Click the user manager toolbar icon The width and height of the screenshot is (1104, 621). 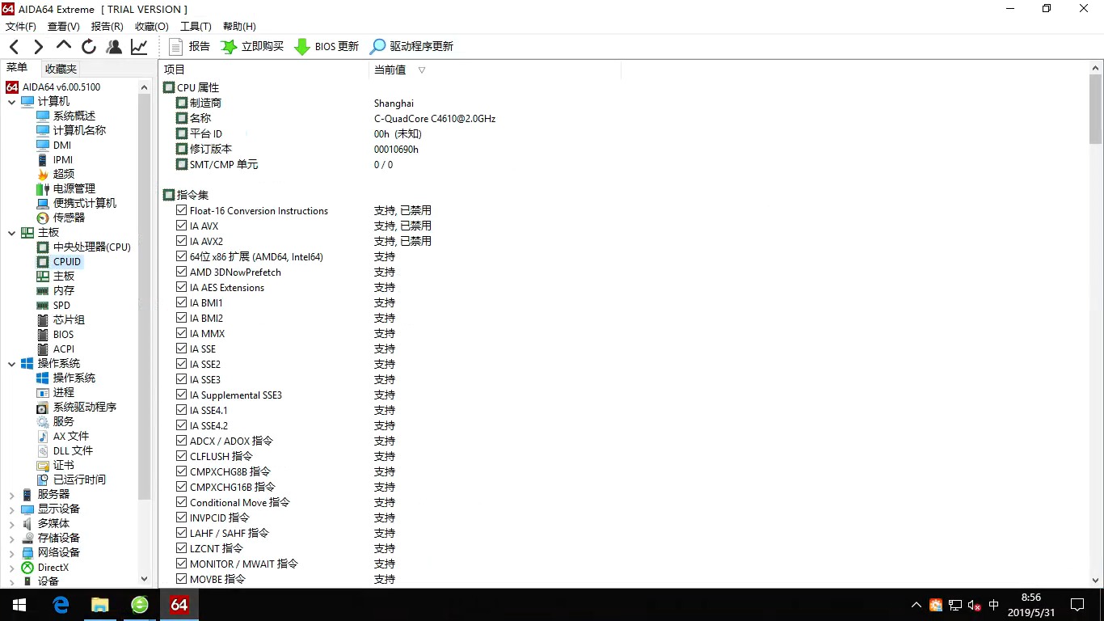pyautogui.click(x=114, y=47)
